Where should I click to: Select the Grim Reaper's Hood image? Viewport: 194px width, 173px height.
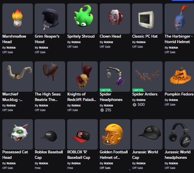(x=50, y=19)
